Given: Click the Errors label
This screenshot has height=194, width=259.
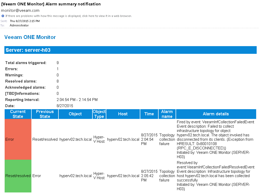Looking at the screenshot, I should coord(12,69).
